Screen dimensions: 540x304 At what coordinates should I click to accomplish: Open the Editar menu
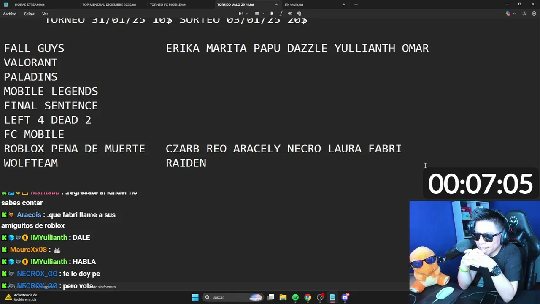[x=29, y=14]
